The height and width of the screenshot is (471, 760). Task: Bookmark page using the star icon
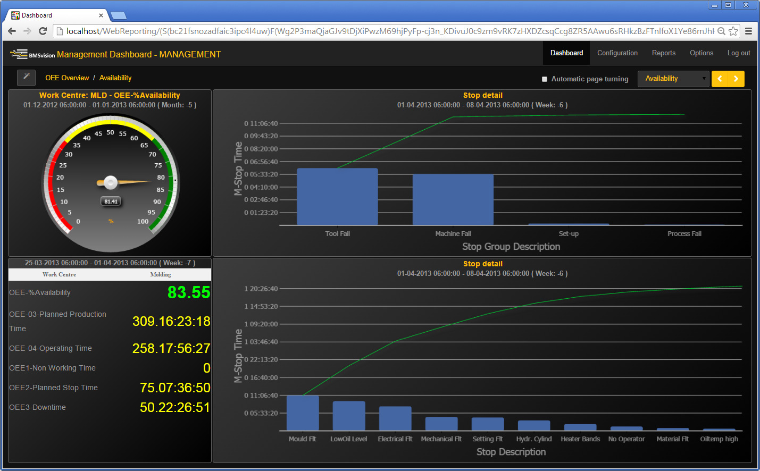733,31
